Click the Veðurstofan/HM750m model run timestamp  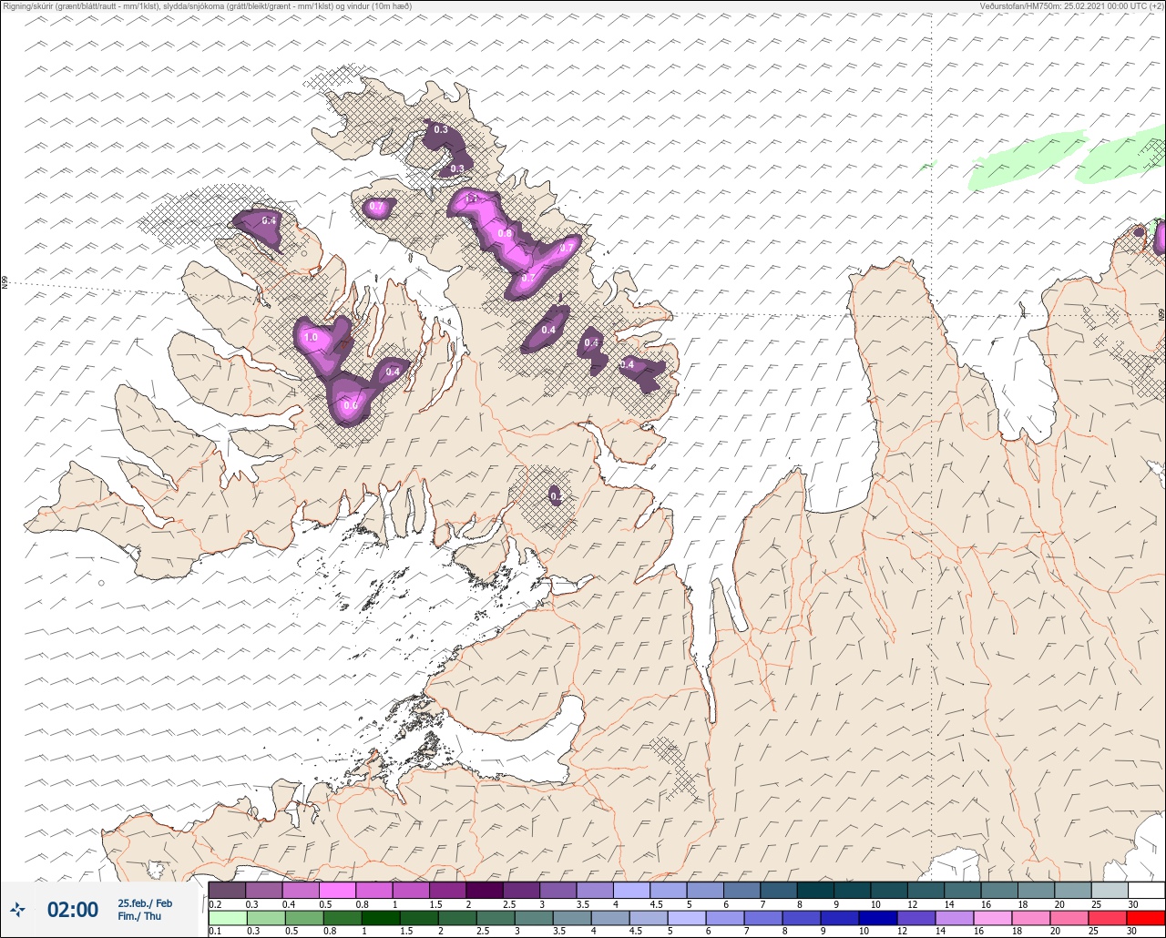click(1072, 6)
